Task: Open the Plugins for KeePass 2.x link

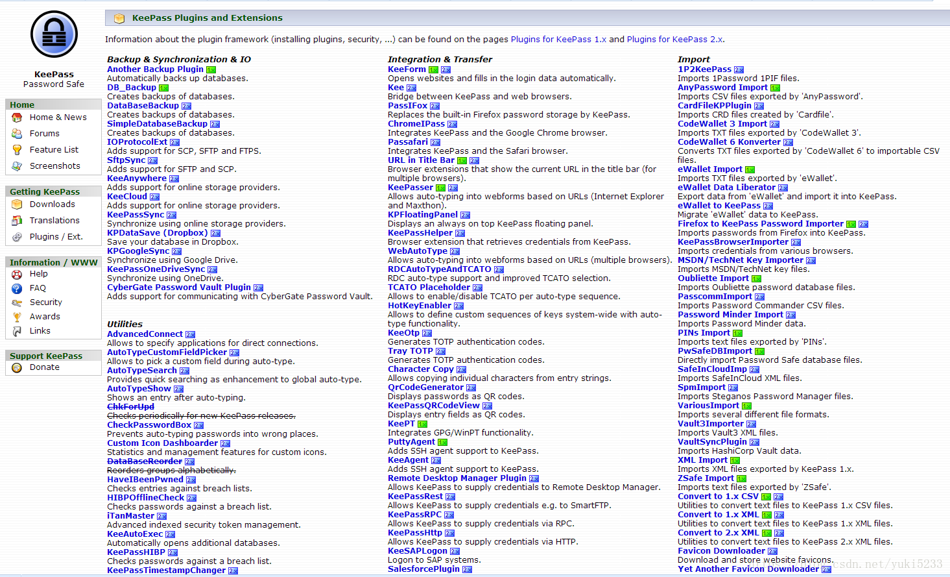Action: pyautogui.click(x=674, y=40)
